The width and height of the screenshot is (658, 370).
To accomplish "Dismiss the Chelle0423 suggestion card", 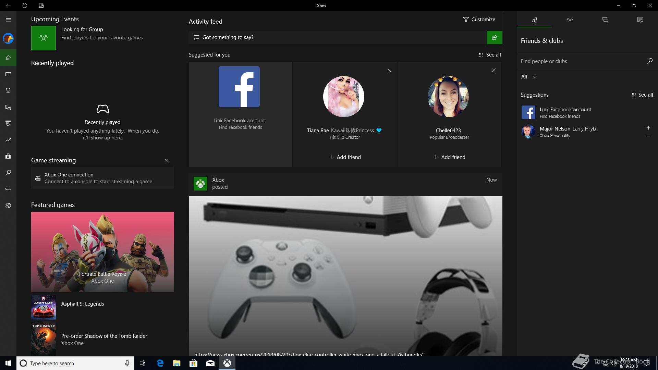I will pyautogui.click(x=494, y=70).
